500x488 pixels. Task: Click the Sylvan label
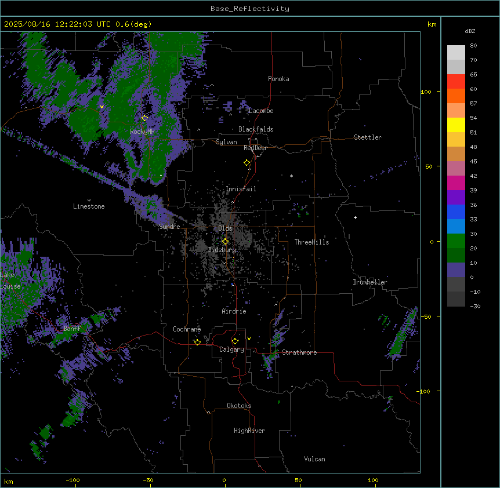[226, 142]
